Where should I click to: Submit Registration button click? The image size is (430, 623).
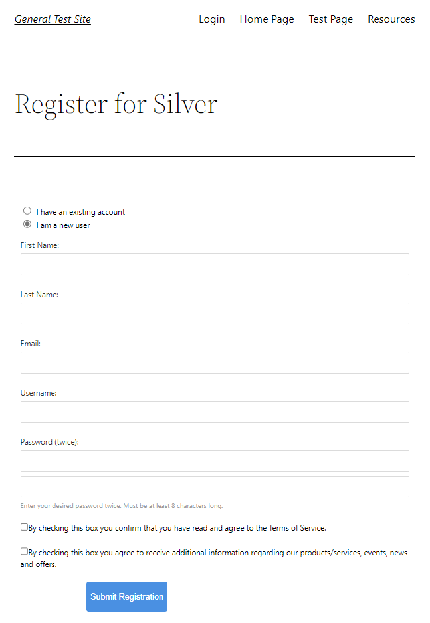coord(127,597)
